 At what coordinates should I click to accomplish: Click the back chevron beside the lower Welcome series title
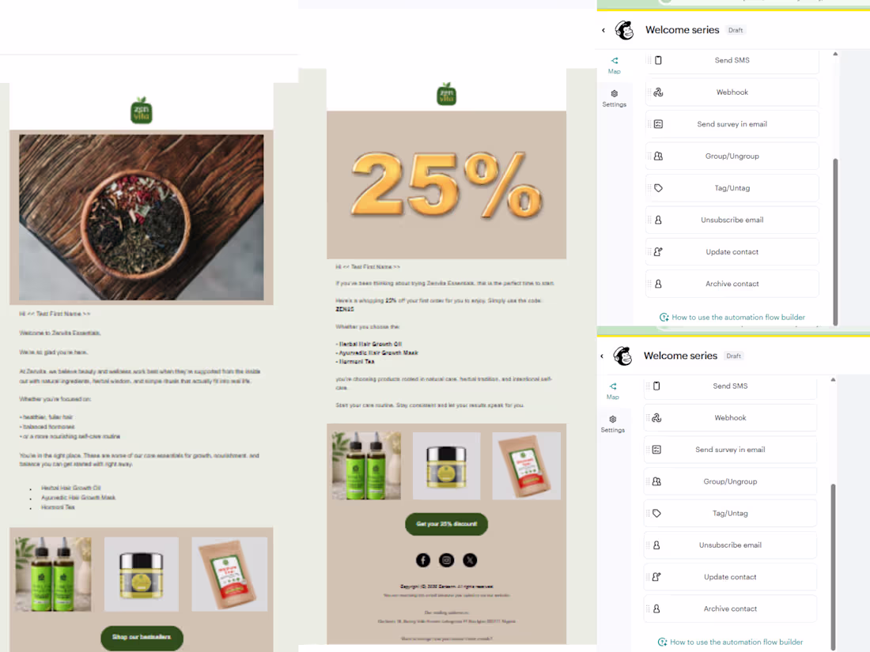[x=601, y=356]
